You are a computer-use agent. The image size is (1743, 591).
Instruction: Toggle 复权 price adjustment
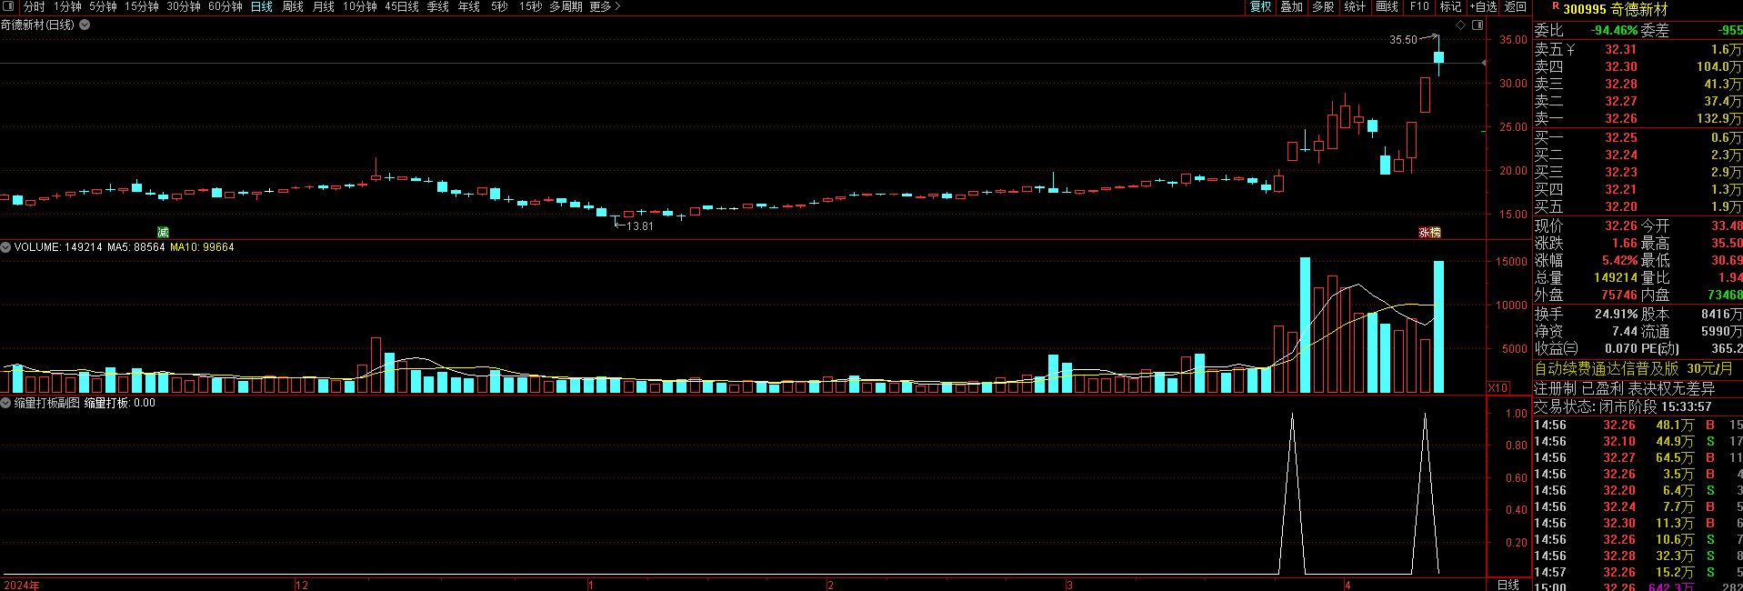point(1260,6)
